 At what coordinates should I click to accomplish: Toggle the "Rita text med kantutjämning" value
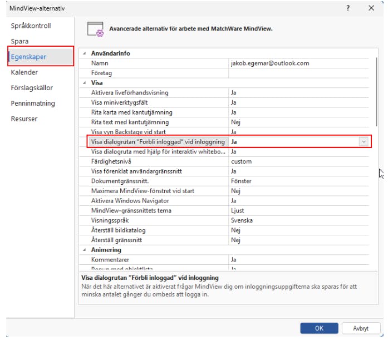click(299, 122)
